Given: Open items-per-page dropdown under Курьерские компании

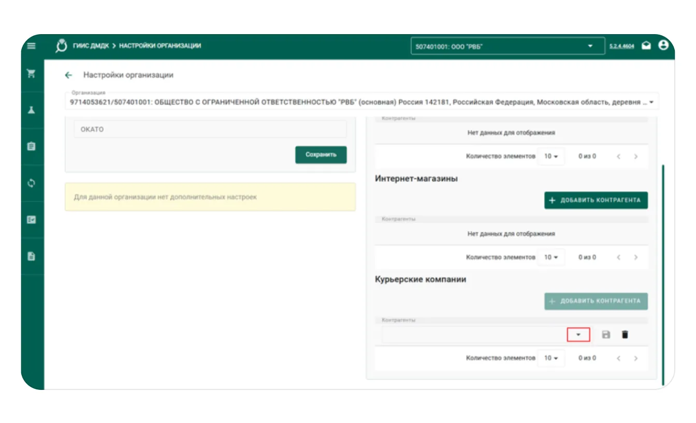Looking at the screenshot, I should [550, 358].
